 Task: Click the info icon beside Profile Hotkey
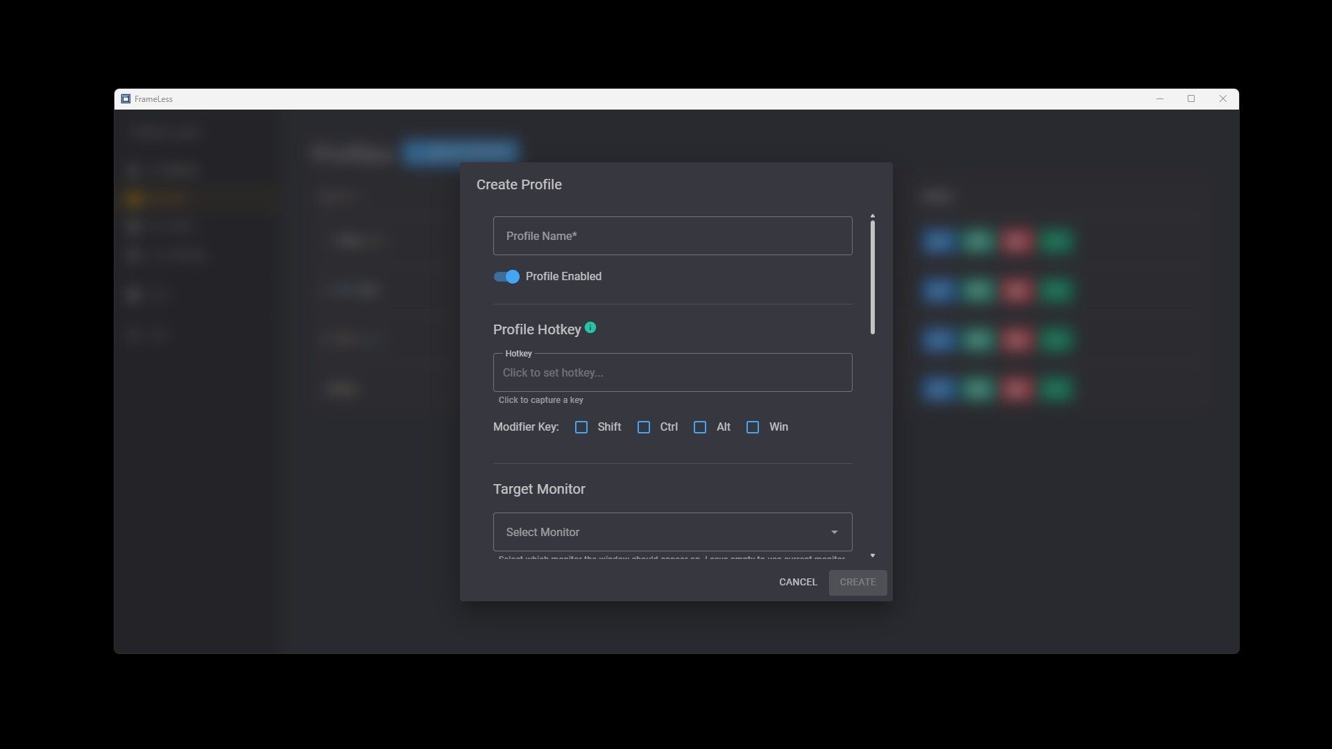click(591, 327)
